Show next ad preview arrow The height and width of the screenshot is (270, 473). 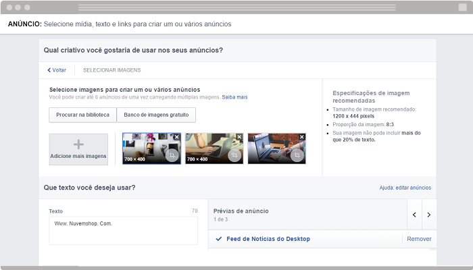tap(429, 215)
